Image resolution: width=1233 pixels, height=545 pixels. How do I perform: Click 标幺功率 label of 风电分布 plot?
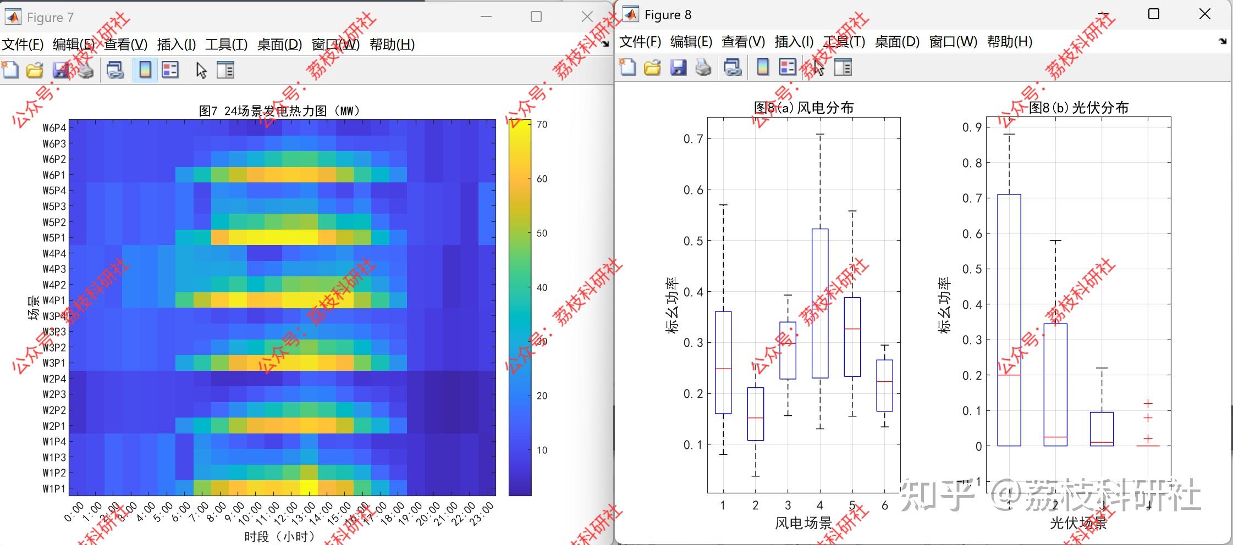pos(672,305)
